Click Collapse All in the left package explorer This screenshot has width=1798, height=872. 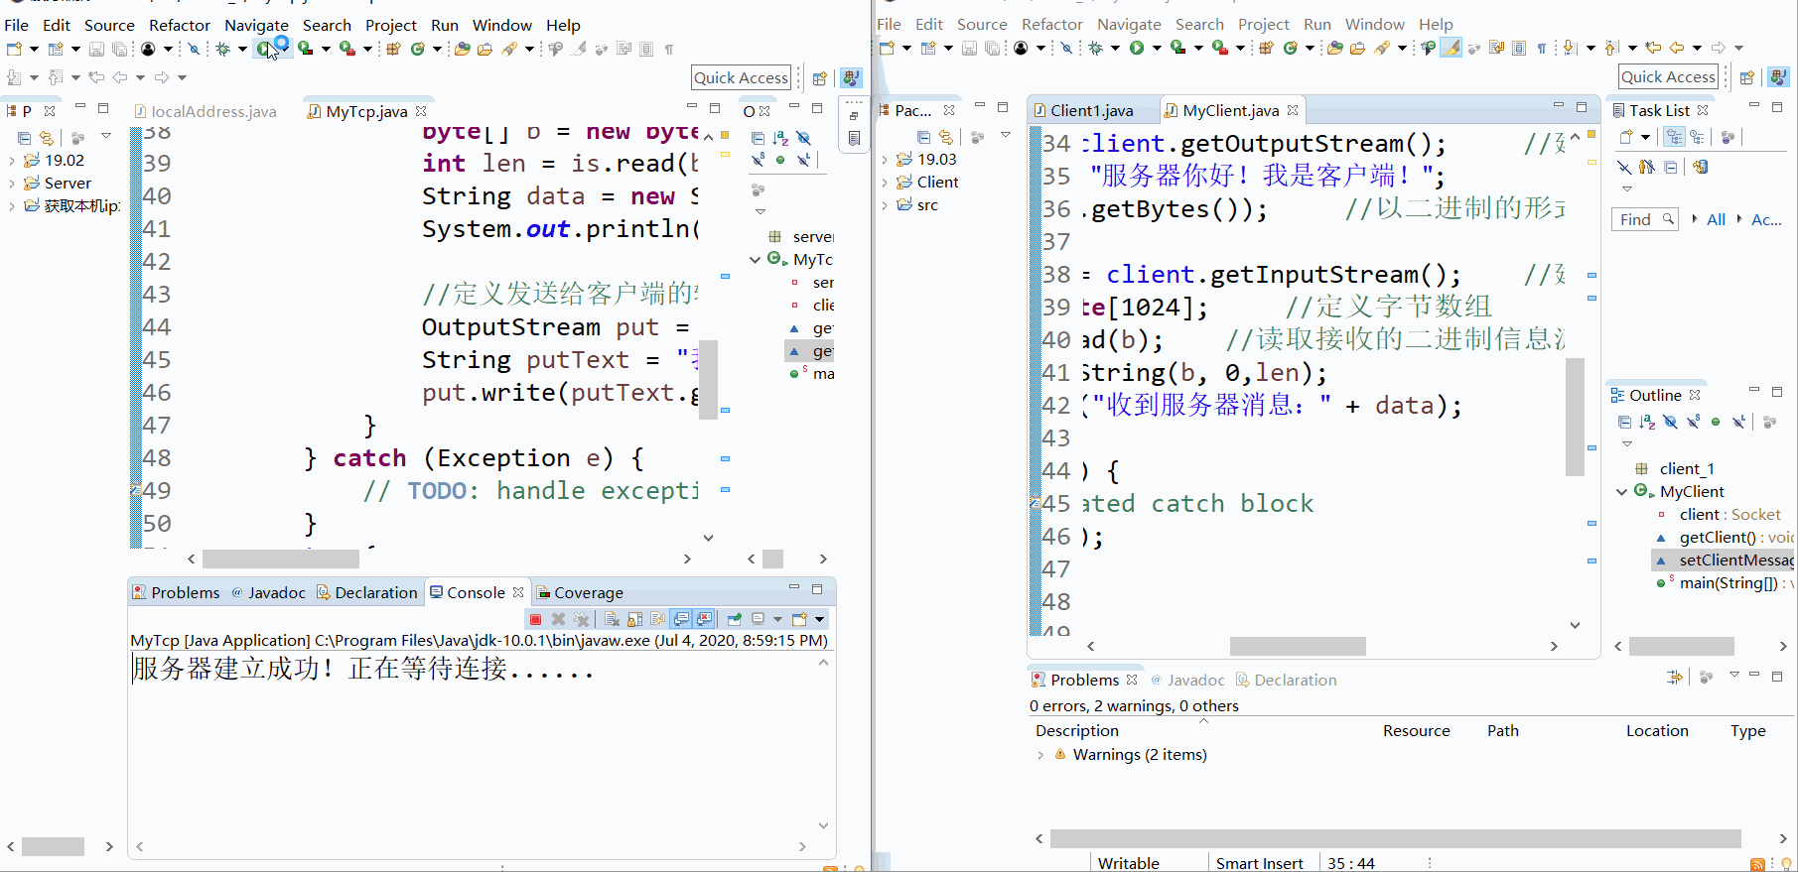[25, 138]
